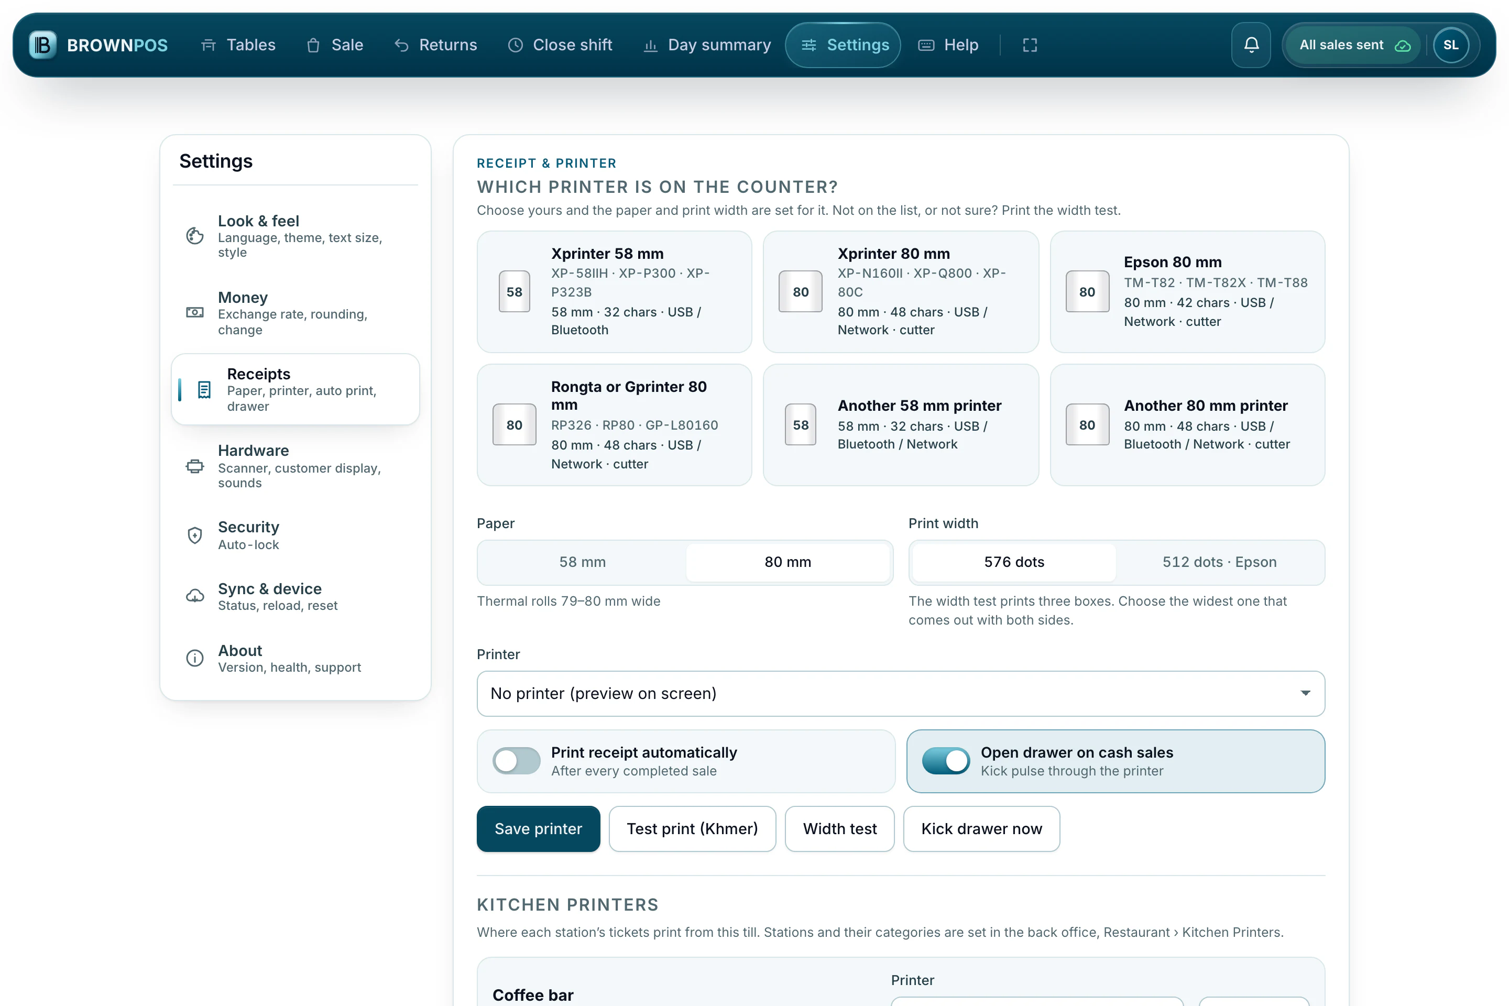Click the All sales sent status
Screen dimensions: 1509x1006
1354,45
